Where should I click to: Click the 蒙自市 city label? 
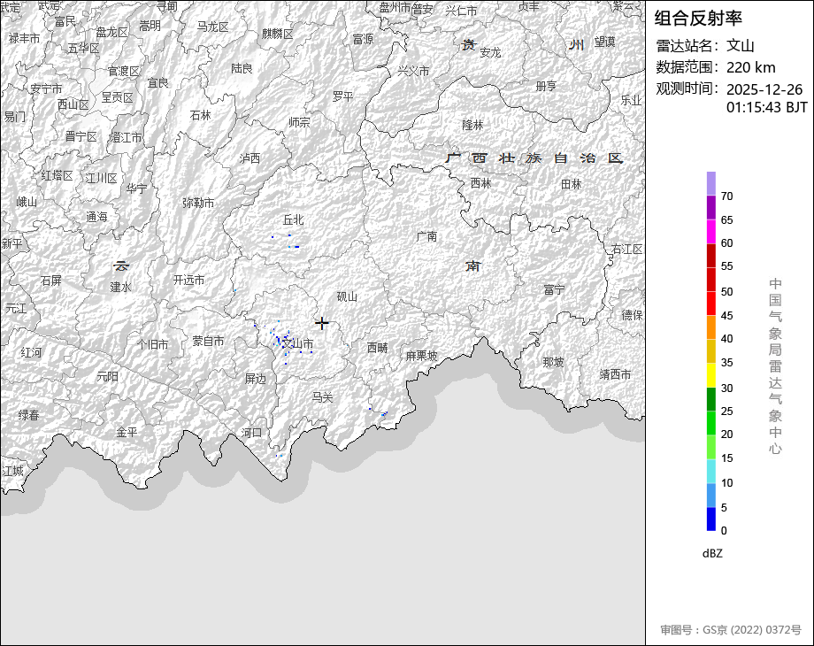(208, 341)
